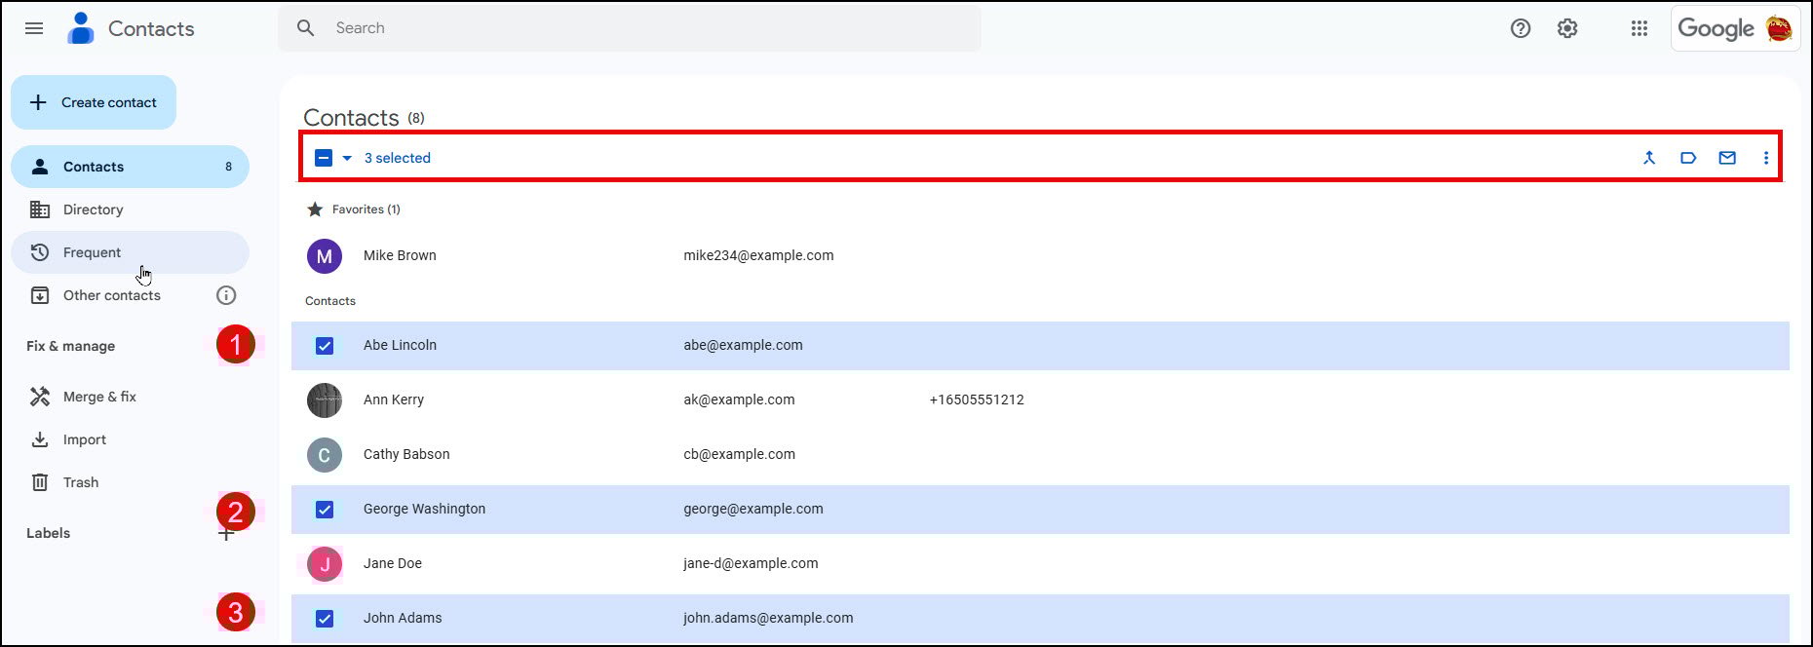The image size is (1813, 647).
Task: Open Trash in the sidebar
Action: click(x=80, y=482)
